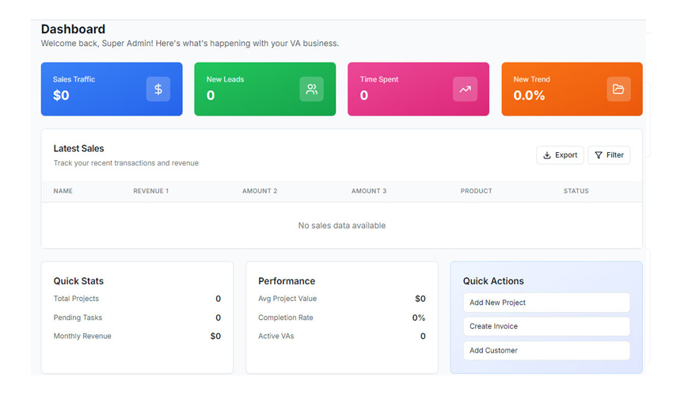Open the Time Spent card title
The height and width of the screenshot is (396, 673).
point(379,79)
